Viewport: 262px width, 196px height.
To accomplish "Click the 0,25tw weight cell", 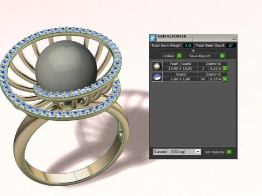I will 216,79.
